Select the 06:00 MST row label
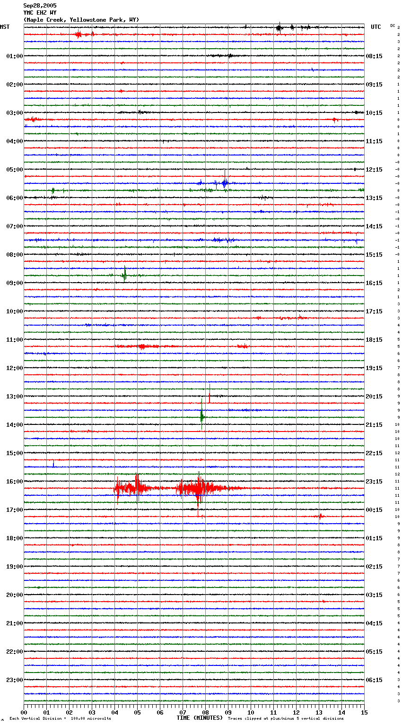The height and width of the screenshot is (725, 402). (15, 198)
